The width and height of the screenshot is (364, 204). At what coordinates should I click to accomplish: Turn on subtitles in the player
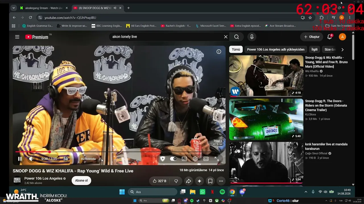point(184,159)
